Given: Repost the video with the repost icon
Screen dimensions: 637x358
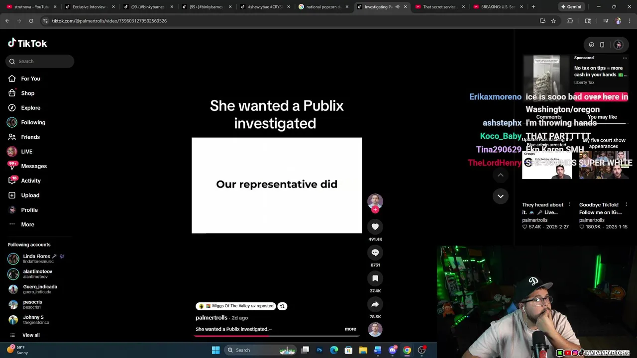Looking at the screenshot, I should (282, 306).
